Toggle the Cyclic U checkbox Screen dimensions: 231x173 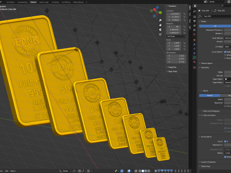click(x=225, y=141)
